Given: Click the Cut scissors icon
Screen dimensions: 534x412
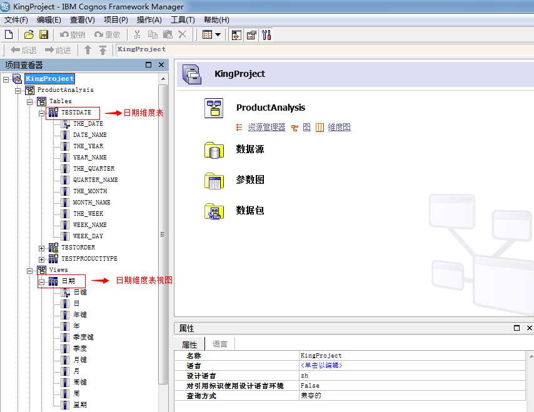Looking at the screenshot, I should [137, 34].
